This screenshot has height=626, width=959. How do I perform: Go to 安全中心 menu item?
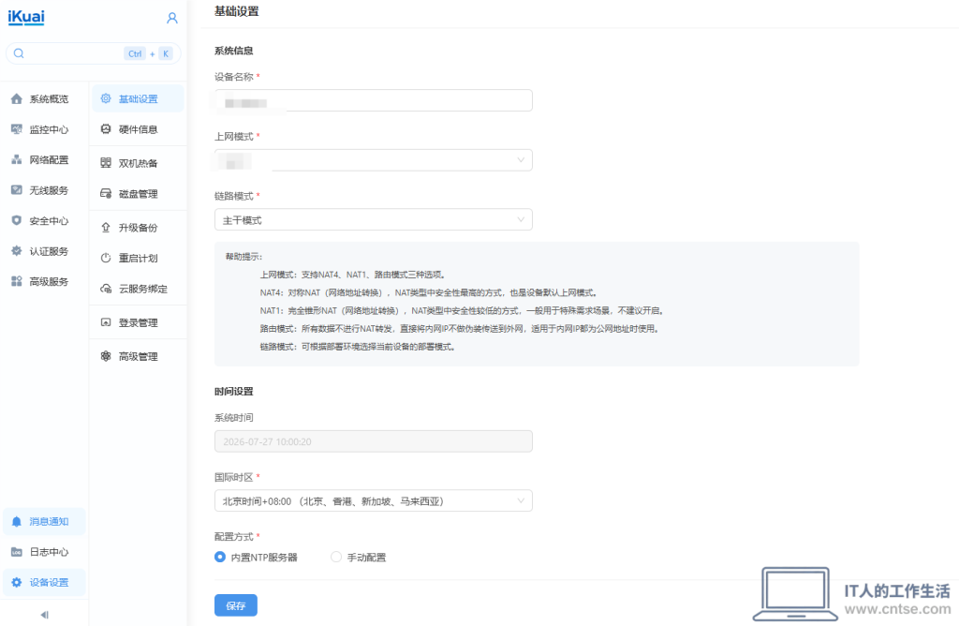click(x=44, y=220)
